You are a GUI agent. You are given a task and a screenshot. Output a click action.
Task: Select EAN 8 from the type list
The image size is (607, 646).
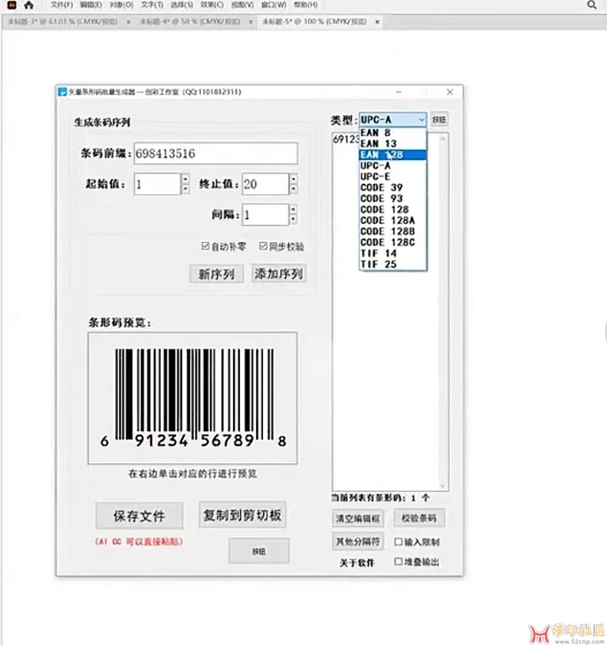(393, 133)
